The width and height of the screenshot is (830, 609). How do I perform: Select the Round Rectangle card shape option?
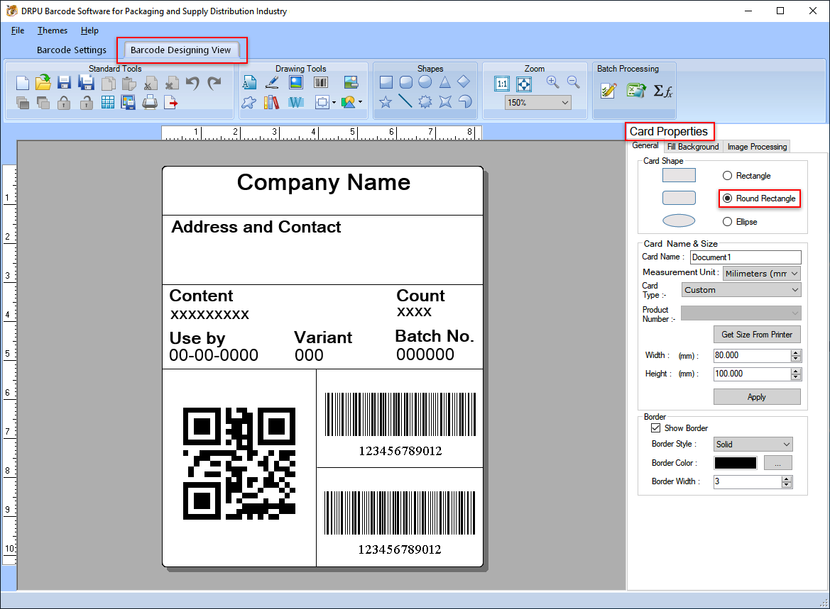click(x=760, y=199)
